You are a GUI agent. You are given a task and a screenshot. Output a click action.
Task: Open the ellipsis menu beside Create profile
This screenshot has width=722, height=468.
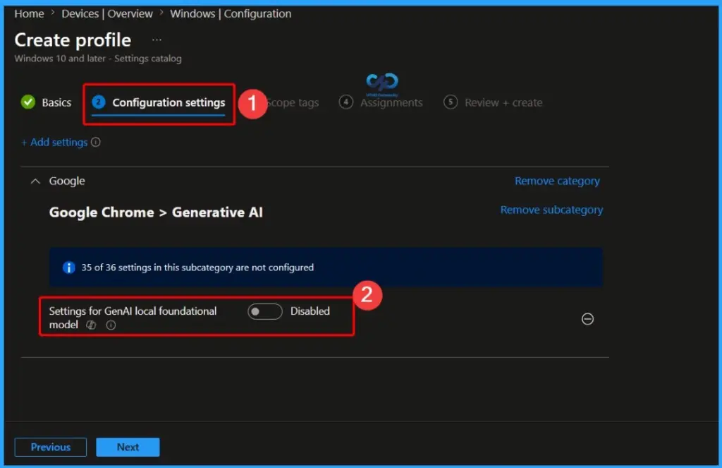[x=157, y=40]
